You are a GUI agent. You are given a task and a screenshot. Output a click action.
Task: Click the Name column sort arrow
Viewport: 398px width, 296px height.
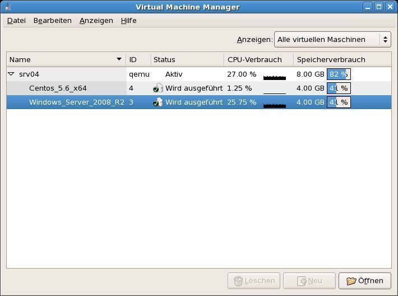(x=119, y=59)
